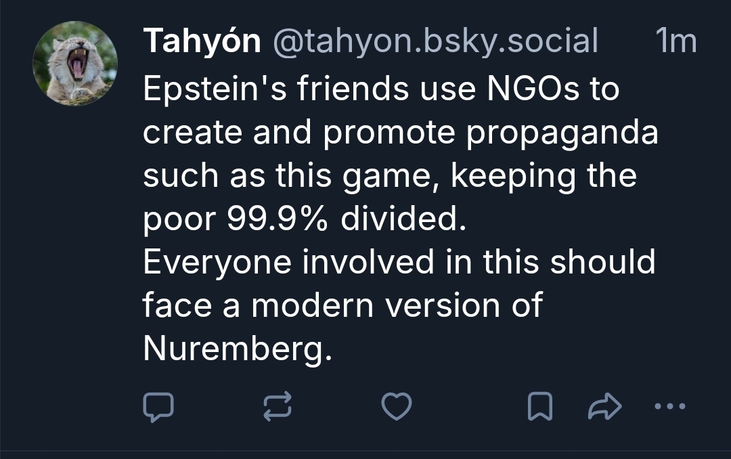The width and height of the screenshot is (731, 459).
Task: Share the post using the arrow icon
Action: click(604, 407)
